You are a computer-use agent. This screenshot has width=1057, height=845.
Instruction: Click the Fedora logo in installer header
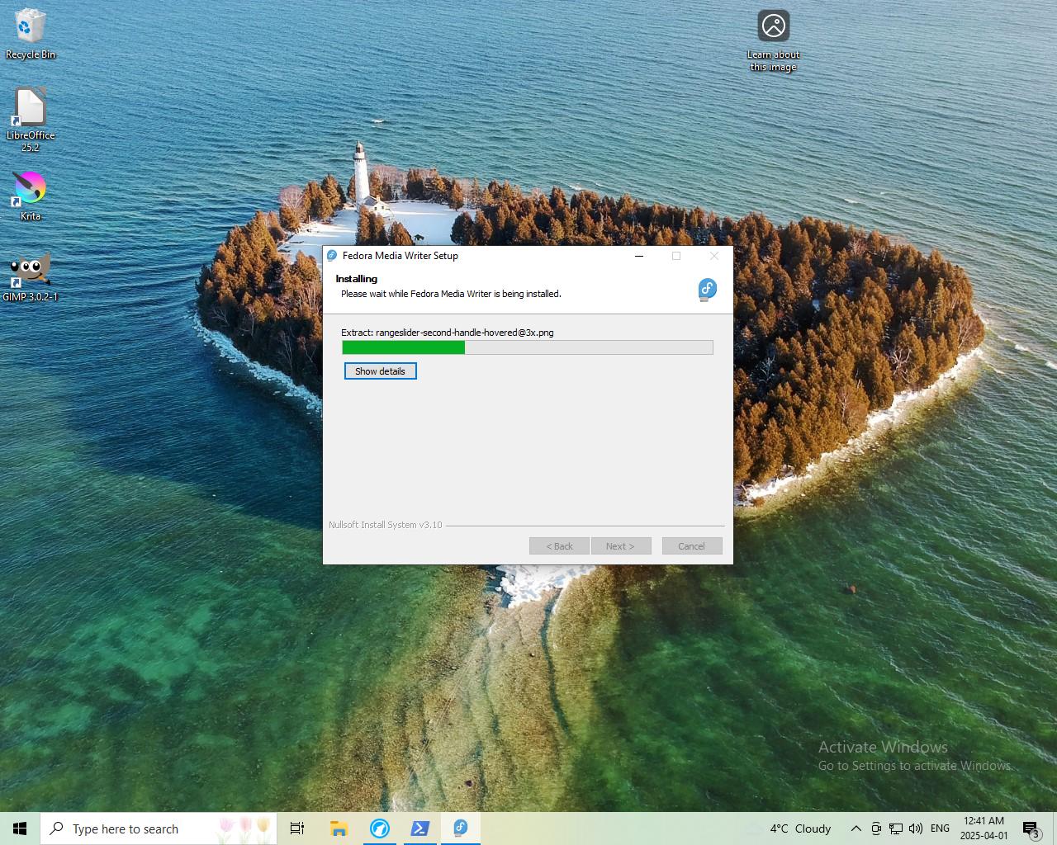(x=707, y=289)
